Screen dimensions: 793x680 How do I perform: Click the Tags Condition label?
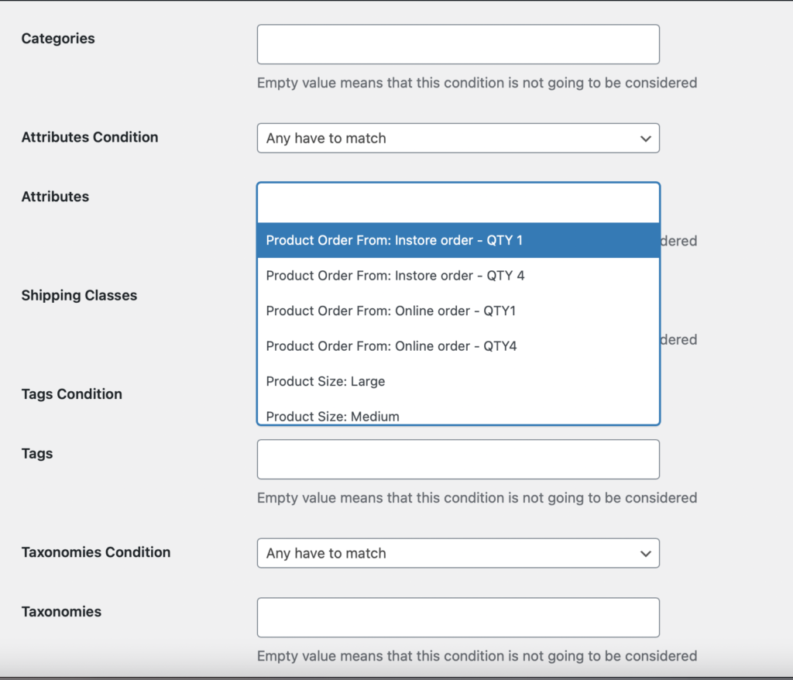tap(71, 394)
